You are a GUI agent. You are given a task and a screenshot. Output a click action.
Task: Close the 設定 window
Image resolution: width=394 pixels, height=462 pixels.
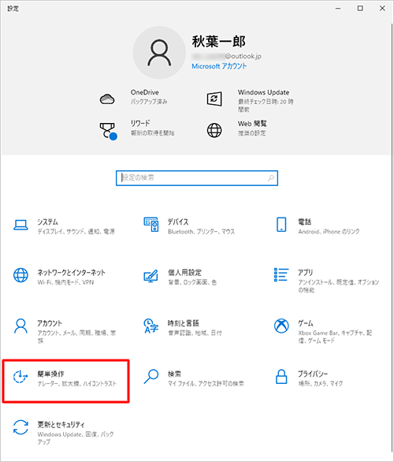pos(382,8)
